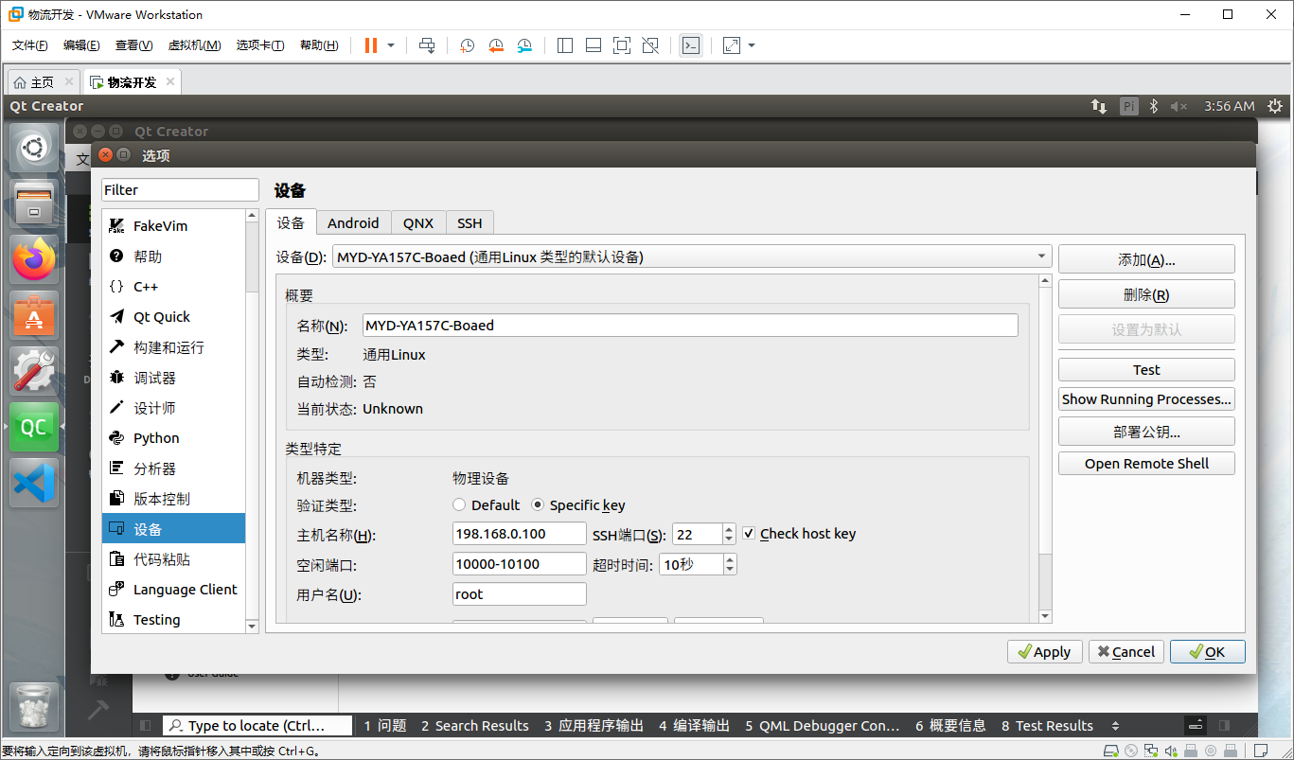Click the Qt Creator dock icon
Screen dimensions: 1294x760
[x=34, y=427]
